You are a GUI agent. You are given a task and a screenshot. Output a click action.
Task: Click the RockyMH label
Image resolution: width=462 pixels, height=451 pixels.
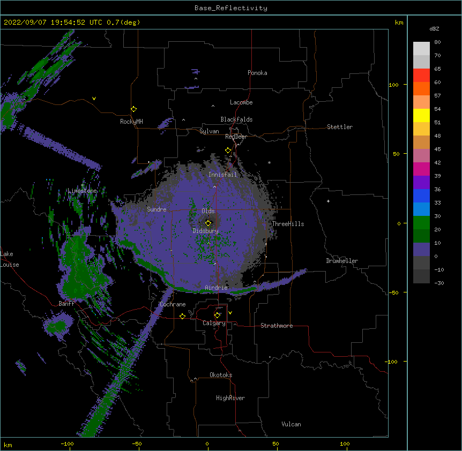(131, 122)
